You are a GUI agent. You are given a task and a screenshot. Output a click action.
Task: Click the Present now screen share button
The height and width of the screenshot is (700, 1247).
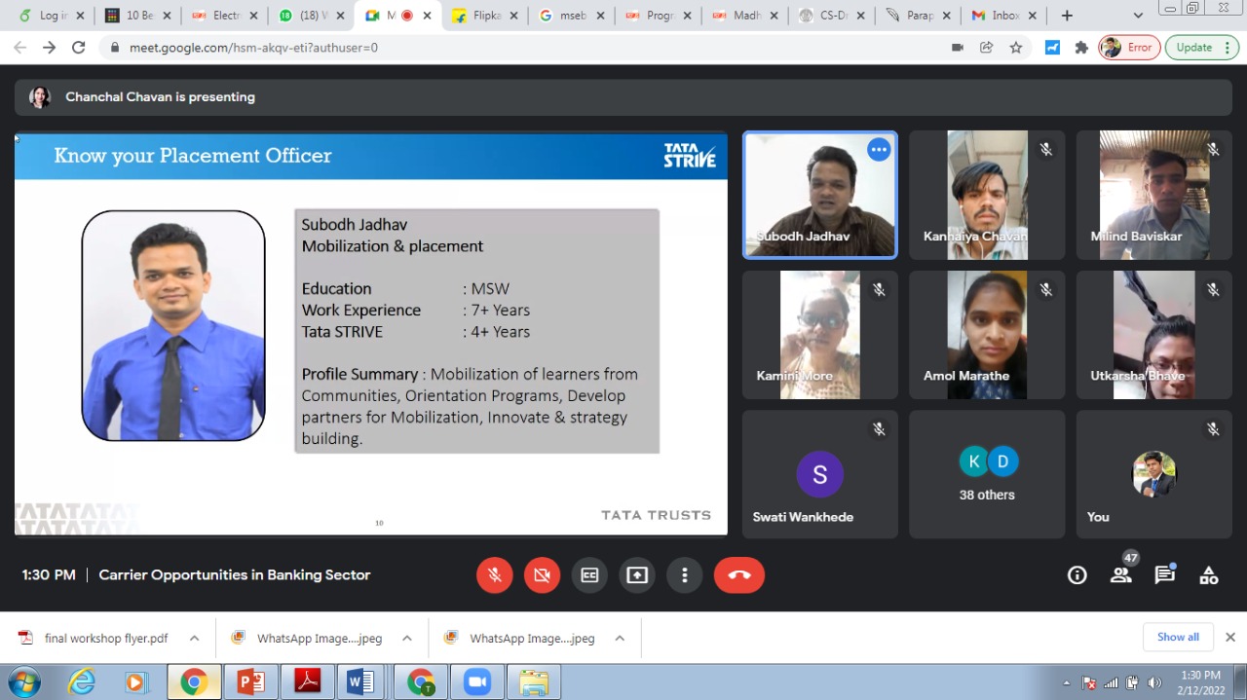click(x=637, y=575)
